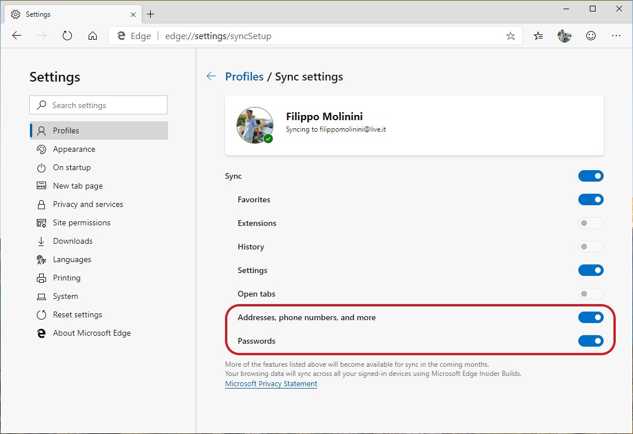Viewport: 633px width, 434px height.
Task: Click the Filippo Molinini name text
Action: 324,117
